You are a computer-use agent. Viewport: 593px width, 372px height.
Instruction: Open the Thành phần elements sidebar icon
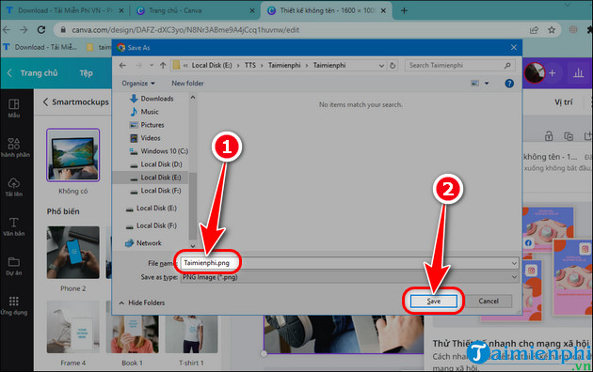pyautogui.click(x=14, y=147)
